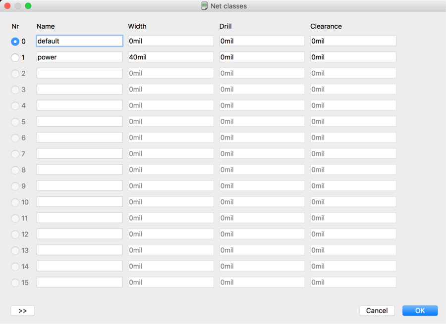Screen dimensions: 446x324
Task: Click the Width field of class 2
Action: pyautogui.click(x=171, y=73)
